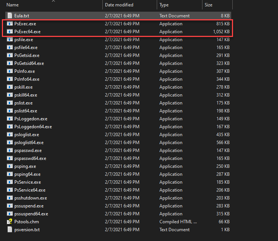Click the 250 KB size value
The width and height of the screenshot is (278, 241).
223,166
